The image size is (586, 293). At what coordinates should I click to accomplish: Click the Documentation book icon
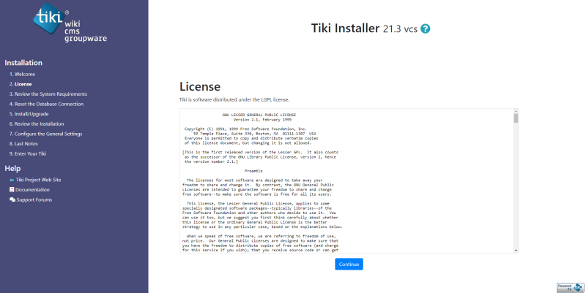12,190
